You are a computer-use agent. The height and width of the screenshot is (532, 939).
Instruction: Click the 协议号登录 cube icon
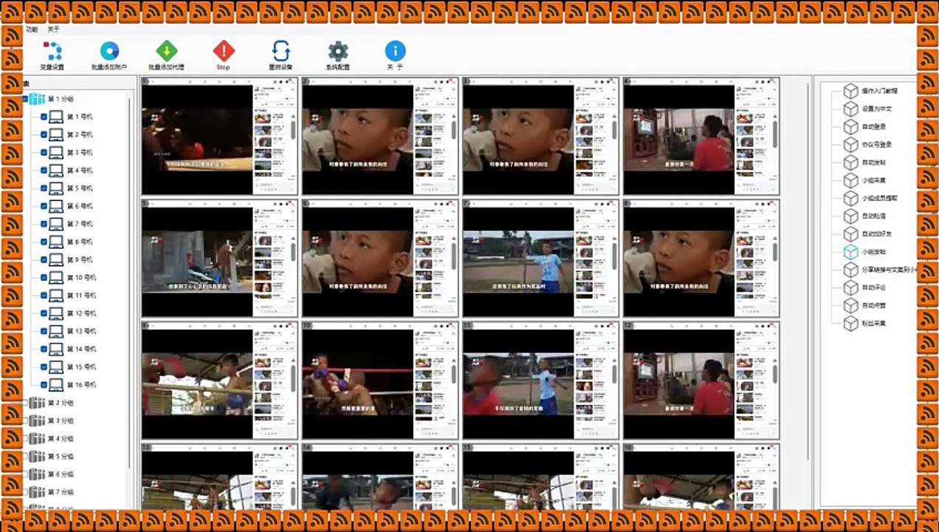851,145
